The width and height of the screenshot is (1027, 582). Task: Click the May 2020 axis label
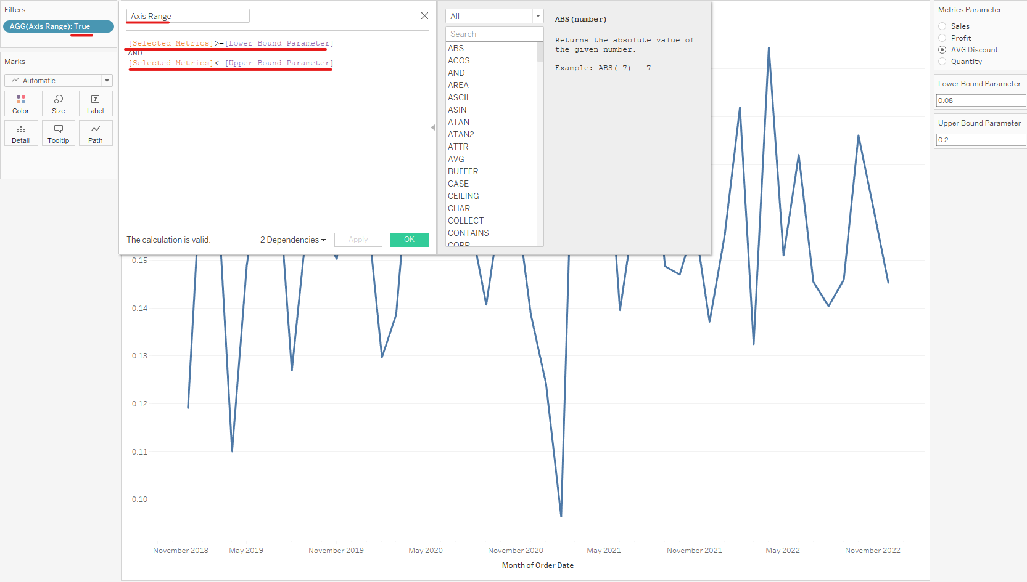point(426,551)
